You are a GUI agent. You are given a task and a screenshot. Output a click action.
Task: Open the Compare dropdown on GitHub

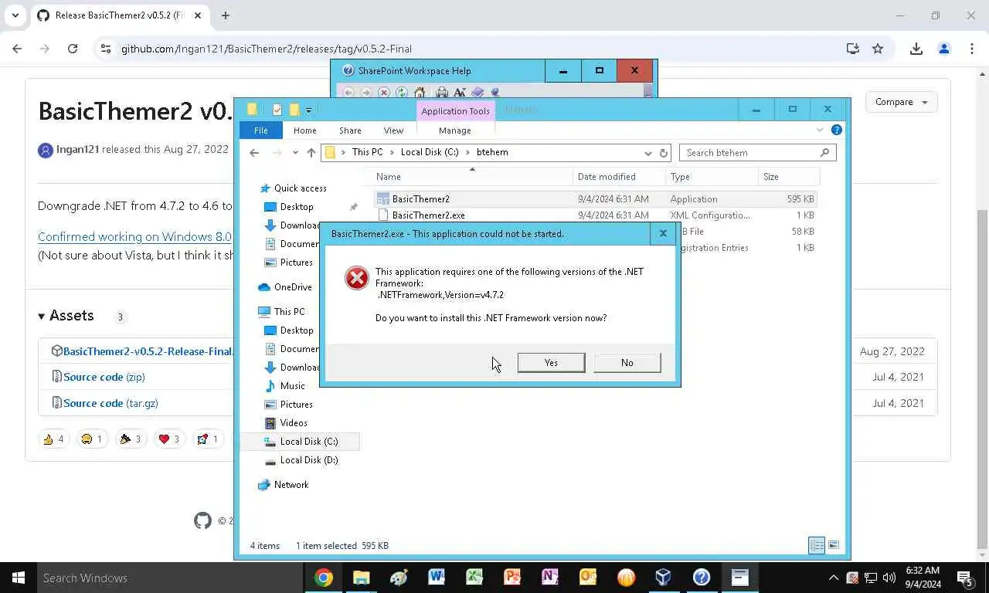(x=902, y=102)
